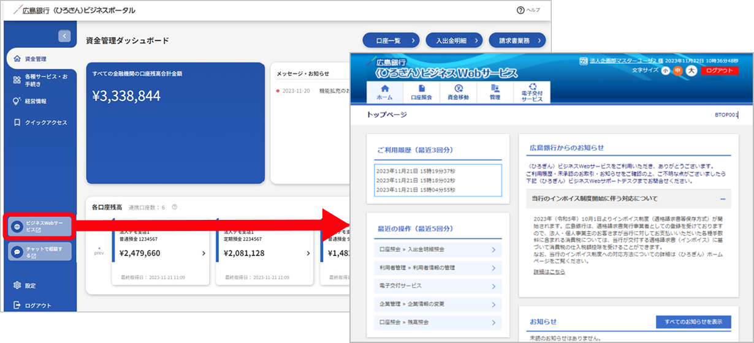Launch ビジネスWebサービス from the sidebar

(40, 227)
